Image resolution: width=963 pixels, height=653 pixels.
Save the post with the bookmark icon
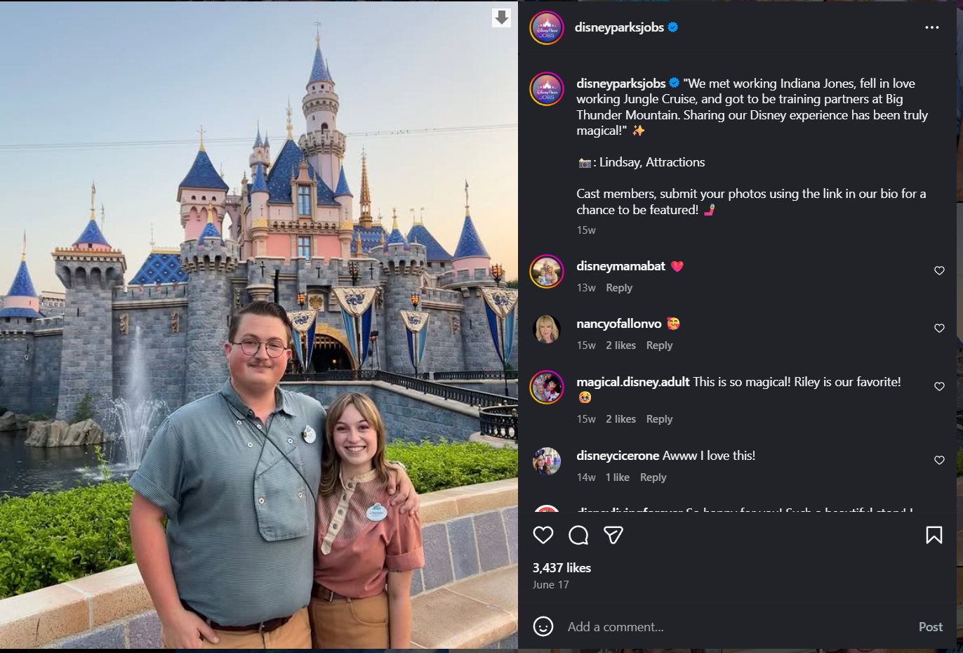tap(934, 535)
